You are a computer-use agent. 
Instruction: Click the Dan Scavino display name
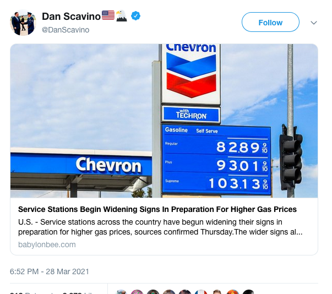click(71, 17)
